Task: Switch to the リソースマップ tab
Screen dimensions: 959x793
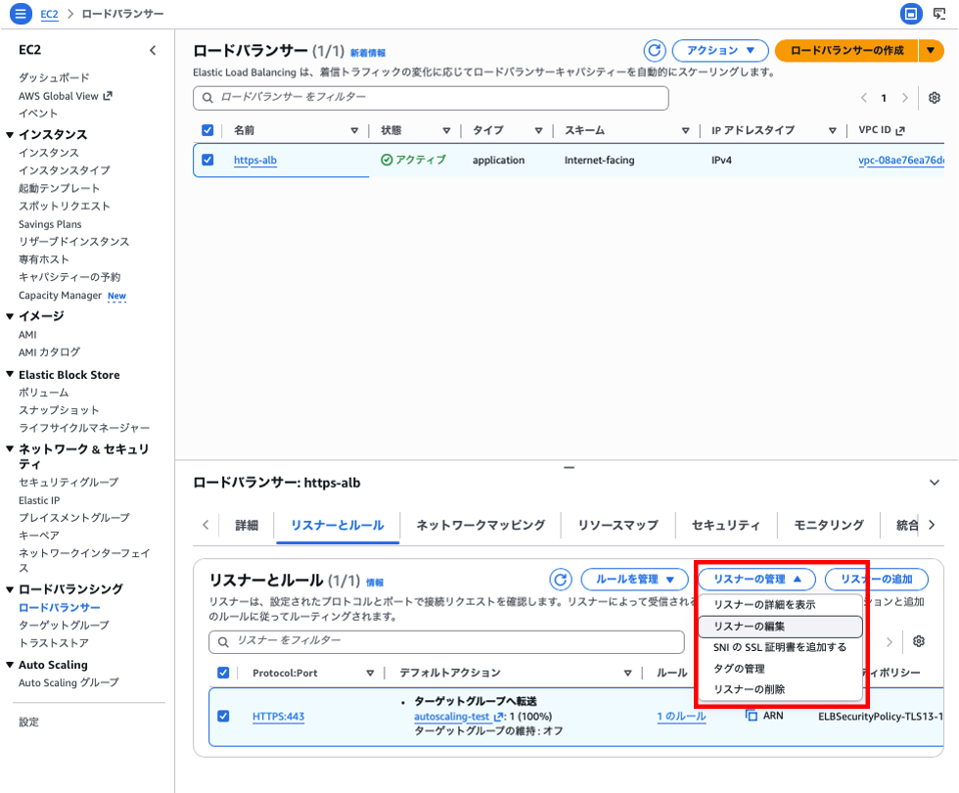Action: click(x=618, y=525)
